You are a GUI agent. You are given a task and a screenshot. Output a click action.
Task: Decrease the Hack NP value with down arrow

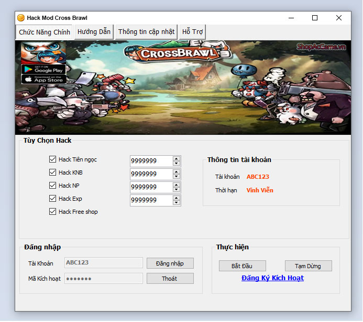[x=177, y=189]
